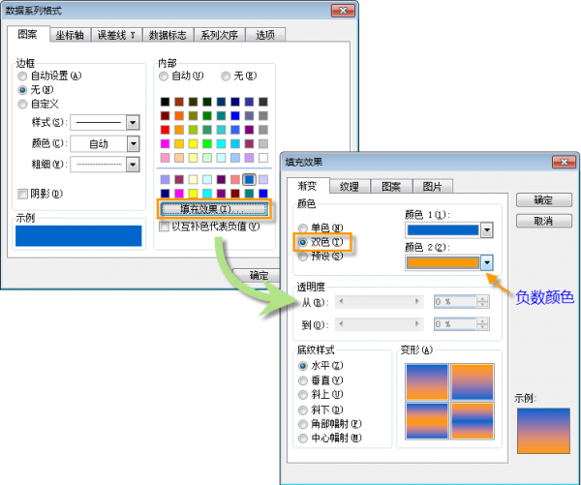
Task: Select the 自动设置 border radio button
Action: 22,76
